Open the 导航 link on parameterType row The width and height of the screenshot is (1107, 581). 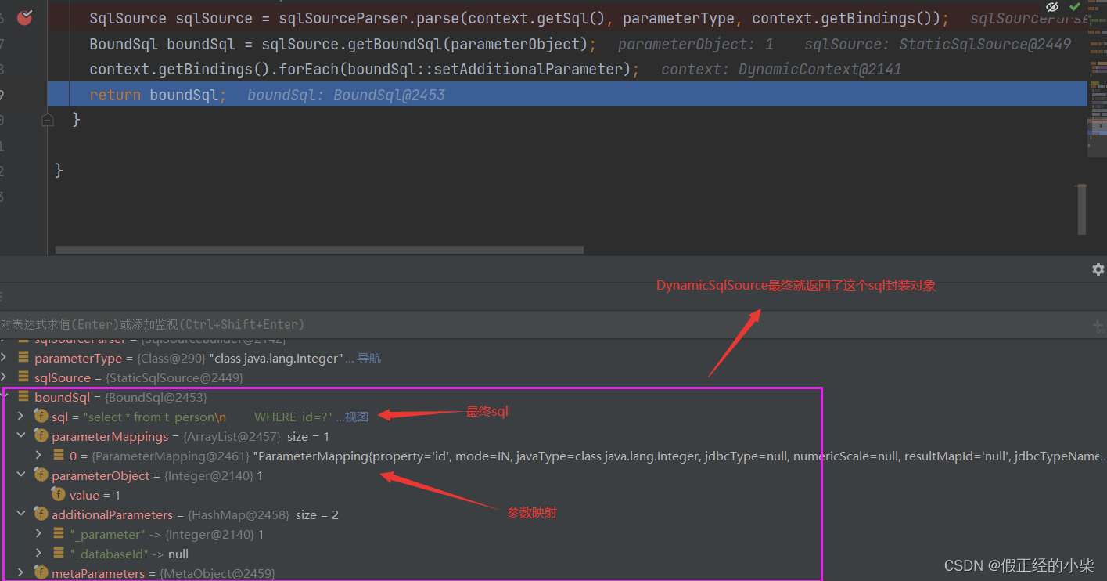point(369,359)
